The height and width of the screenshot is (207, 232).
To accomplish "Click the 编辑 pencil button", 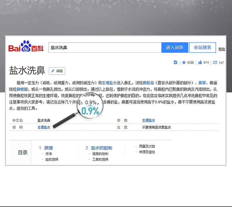I will [x=57, y=71].
